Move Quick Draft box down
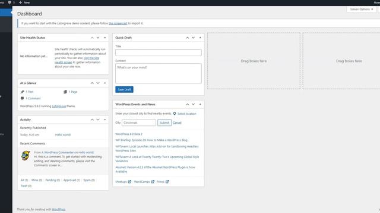This screenshot has height=213, width=380. point(193,38)
